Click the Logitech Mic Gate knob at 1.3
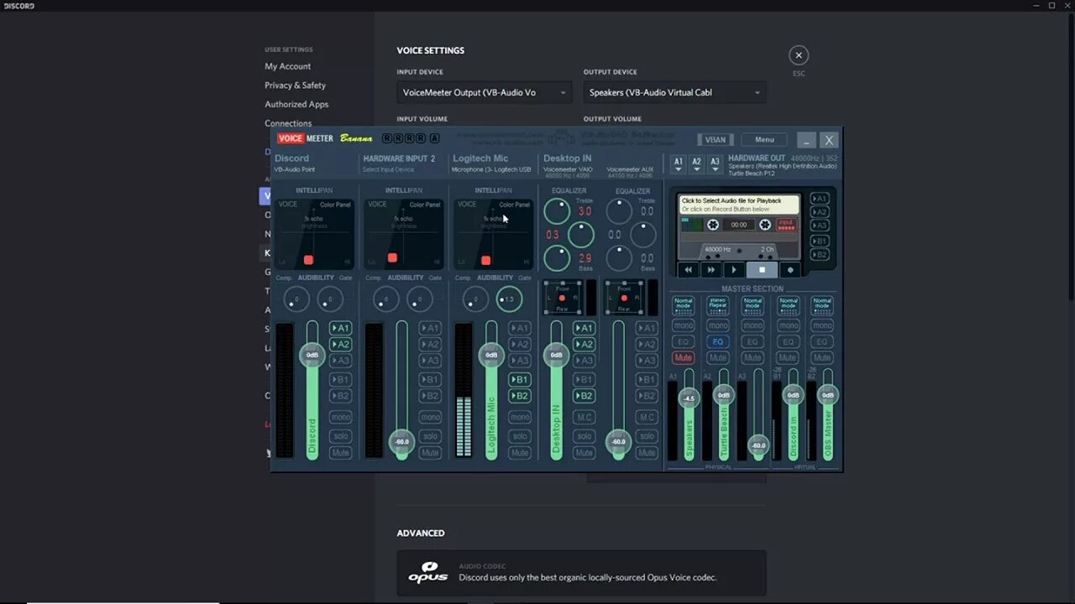 tap(508, 299)
